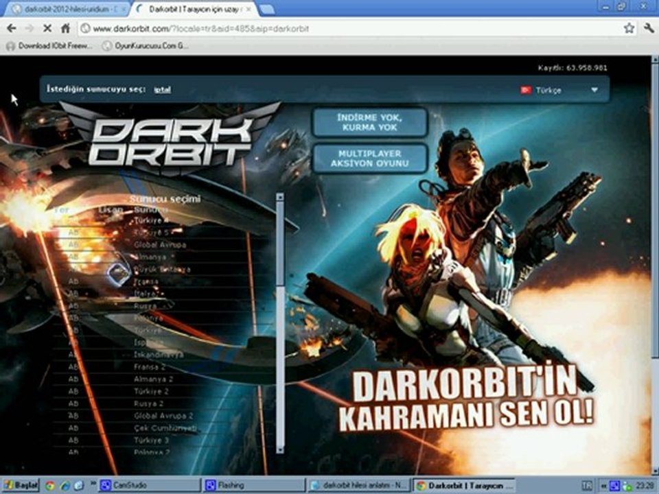The height and width of the screenshot is (494, 659).
Task: Click the TR language indicator in tray
Action: 587,486
